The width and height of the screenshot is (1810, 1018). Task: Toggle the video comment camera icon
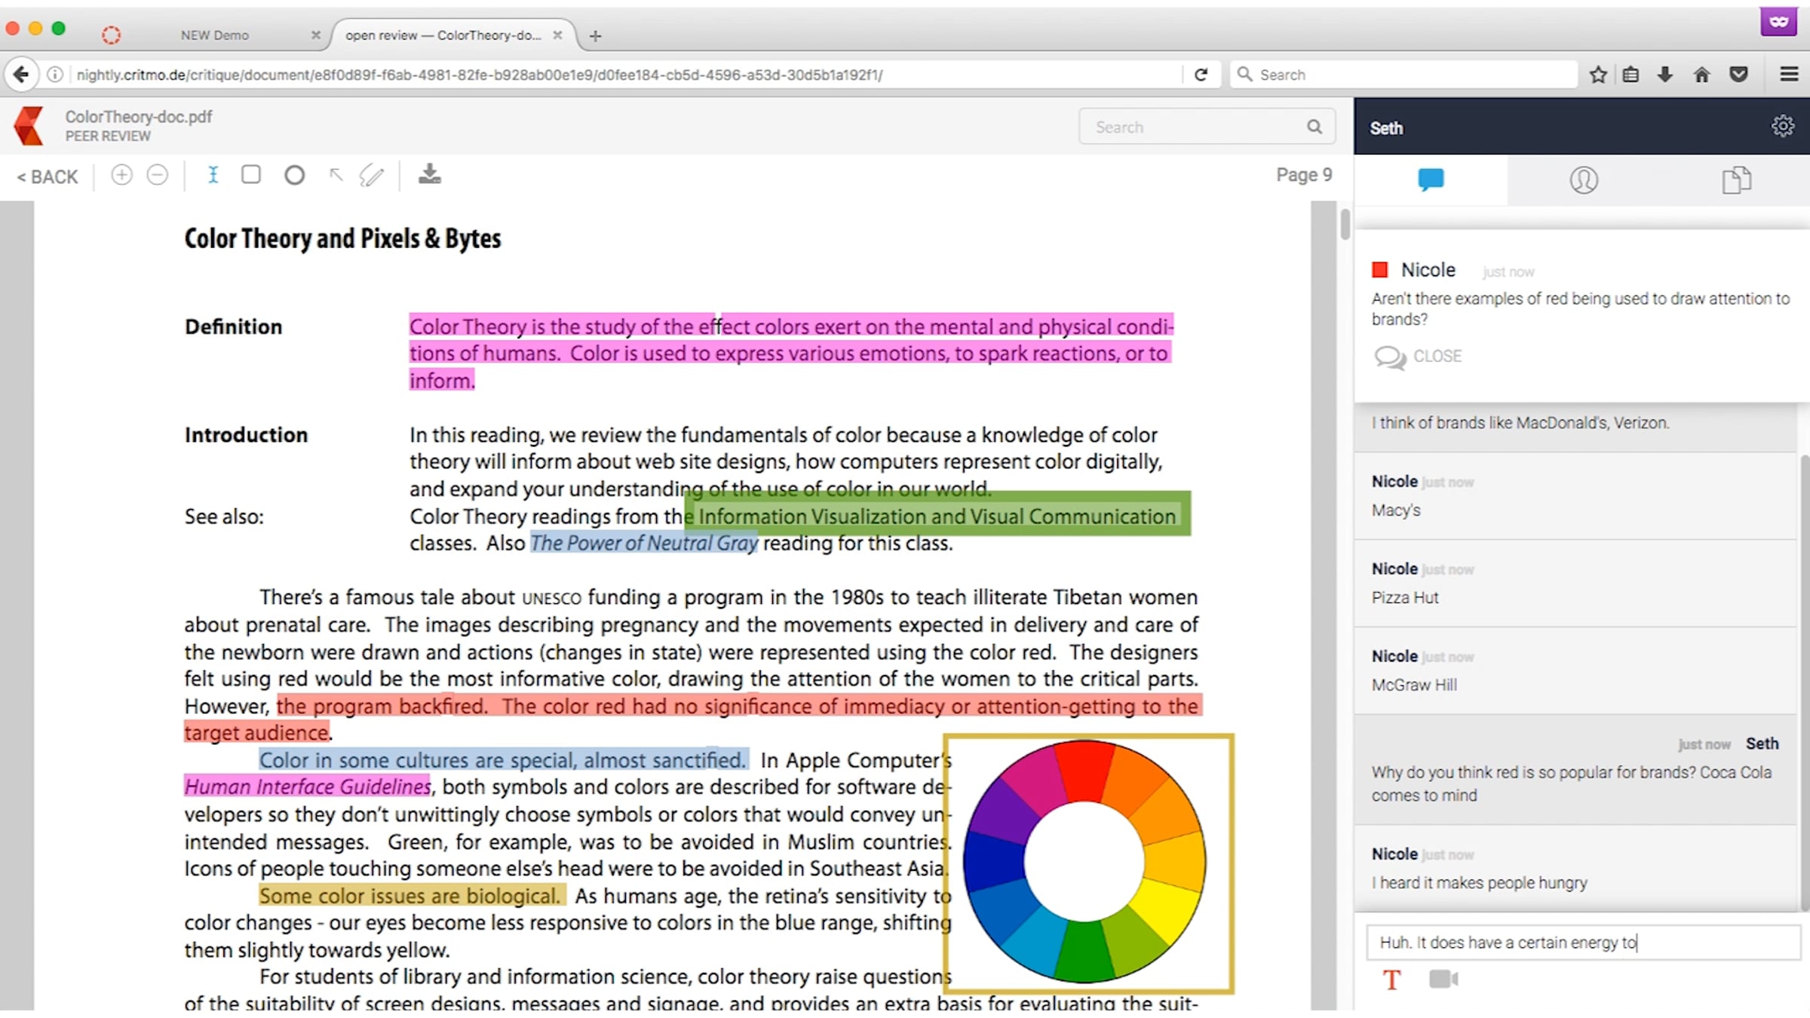click(1443, 979)
